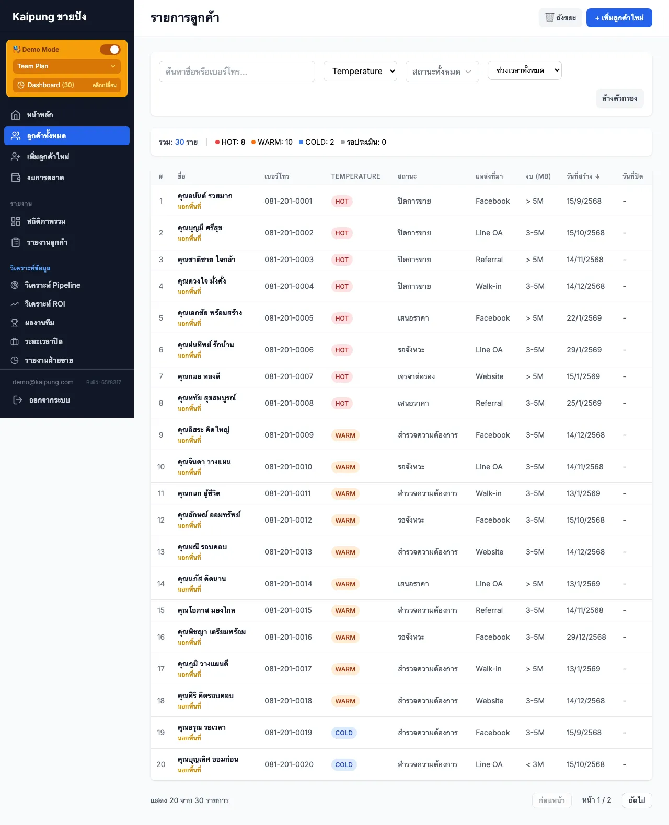Click the logout arrow icon
The width and height of the screenshot is (669, 825).
[17, 400]
